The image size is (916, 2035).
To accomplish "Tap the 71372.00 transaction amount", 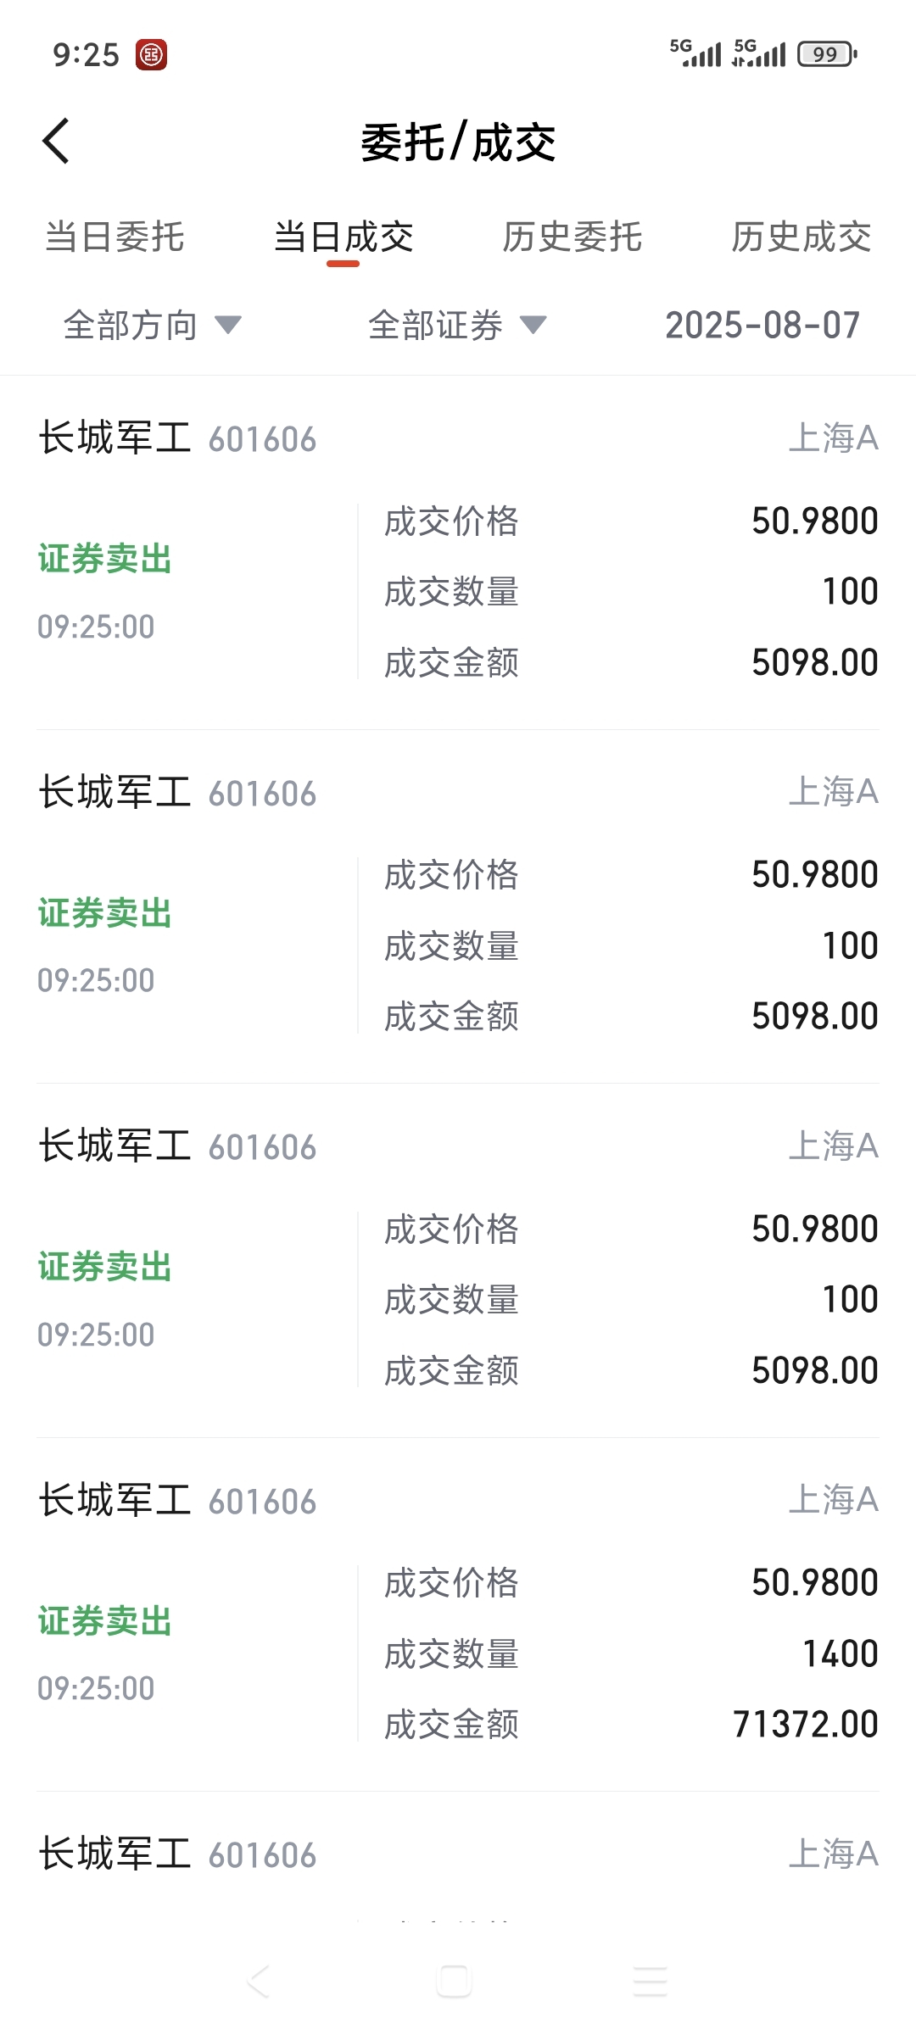I will pos(806,1724).
